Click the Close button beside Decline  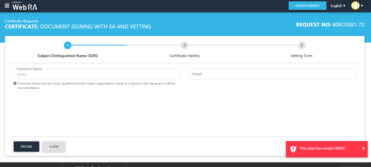tap(54, 146)
